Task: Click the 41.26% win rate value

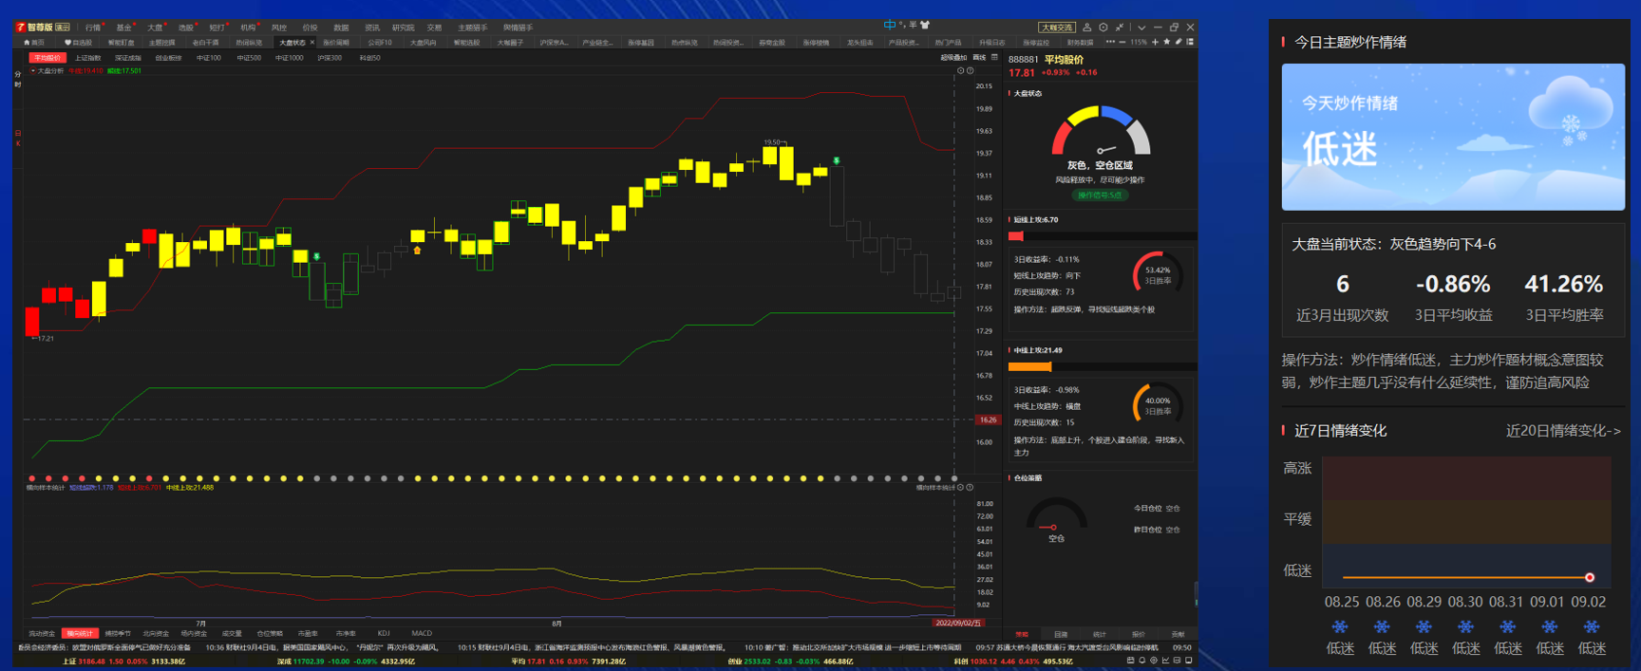Action: 1563,284
